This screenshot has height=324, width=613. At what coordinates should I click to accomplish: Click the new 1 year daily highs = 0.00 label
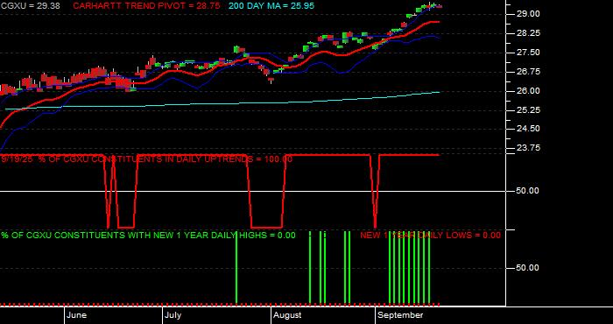pos(149,236)
